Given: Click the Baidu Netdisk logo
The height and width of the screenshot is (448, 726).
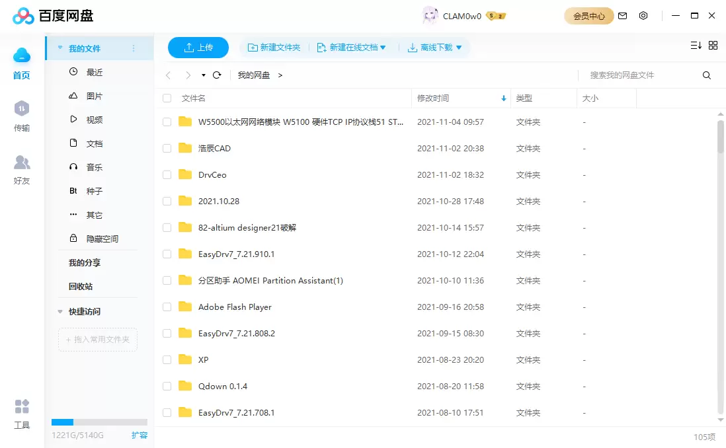Looking at the screenshot, I should (53, 16).
